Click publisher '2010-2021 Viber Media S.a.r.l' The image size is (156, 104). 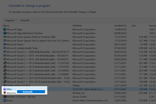(88, 89)
